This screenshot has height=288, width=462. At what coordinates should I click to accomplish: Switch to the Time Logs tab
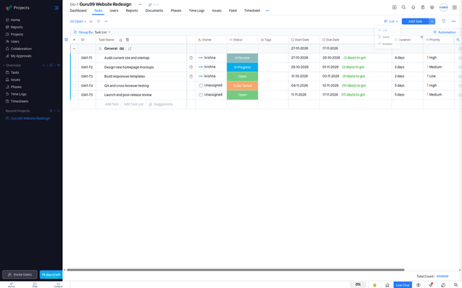(x=197, y=11)
